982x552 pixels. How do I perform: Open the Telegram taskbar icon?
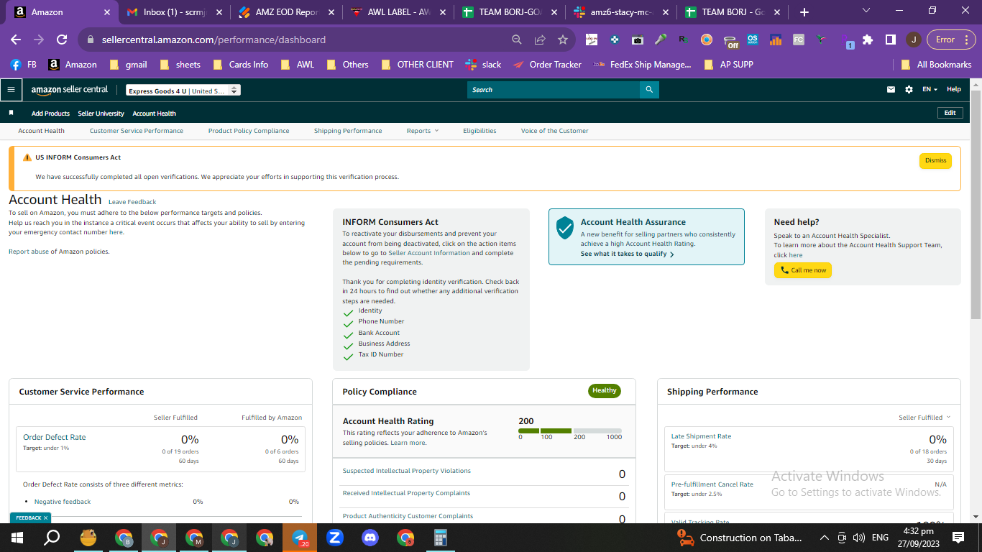coord(300,538)
